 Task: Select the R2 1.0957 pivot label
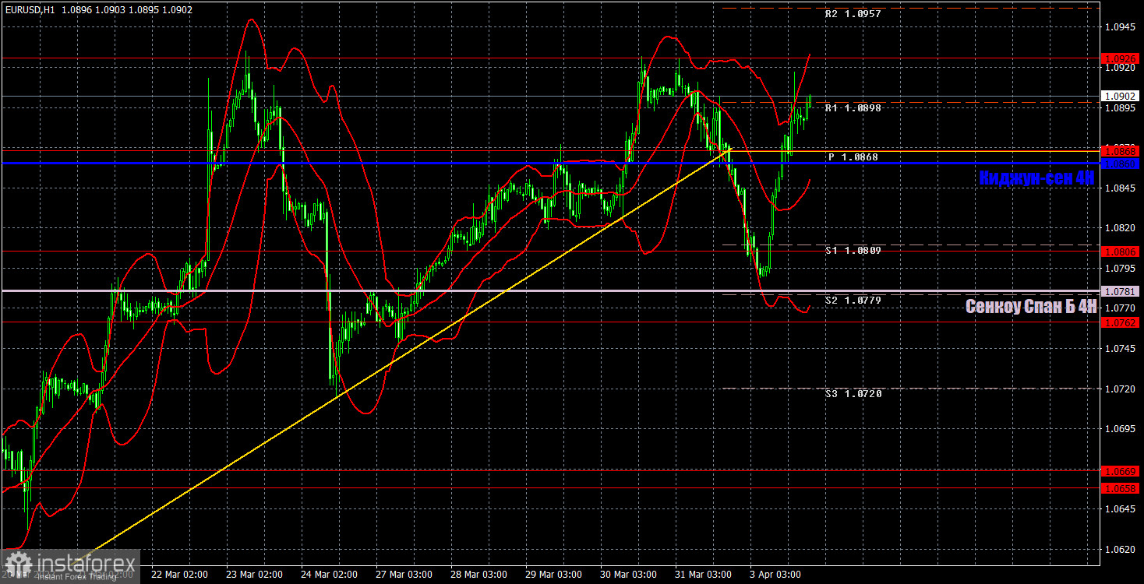[x=853, y=14]
